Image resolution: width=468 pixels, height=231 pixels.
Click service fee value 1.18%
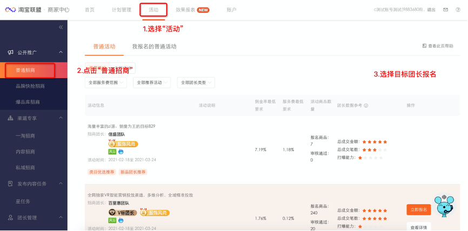(x=289, y=150)
